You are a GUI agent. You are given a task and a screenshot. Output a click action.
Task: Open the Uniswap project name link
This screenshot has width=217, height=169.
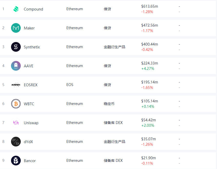point(31,123)
